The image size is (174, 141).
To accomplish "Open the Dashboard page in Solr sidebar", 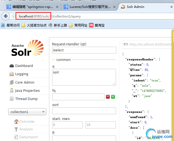I will [24, 66].
